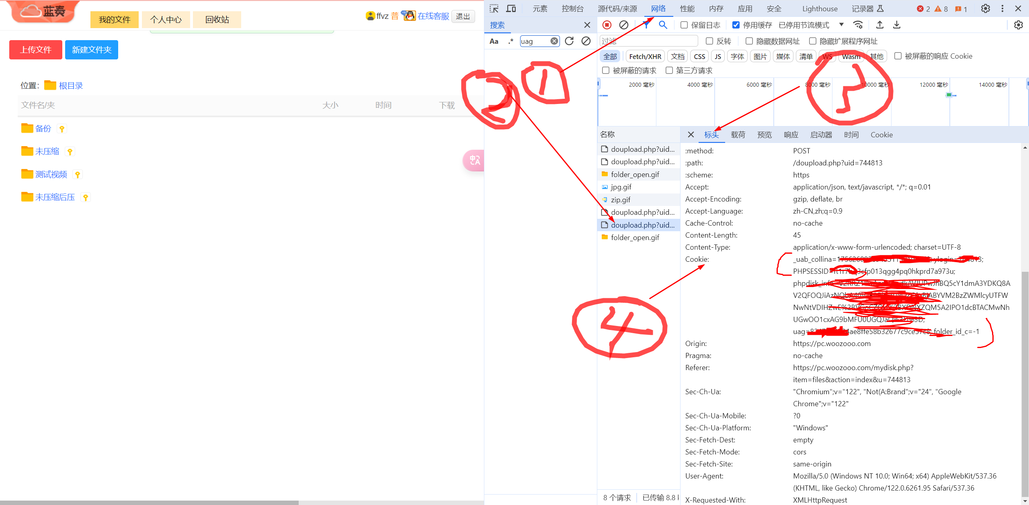Toggle the network filter funnel icon
1029x505 pixels.
(x=646, y=25)
